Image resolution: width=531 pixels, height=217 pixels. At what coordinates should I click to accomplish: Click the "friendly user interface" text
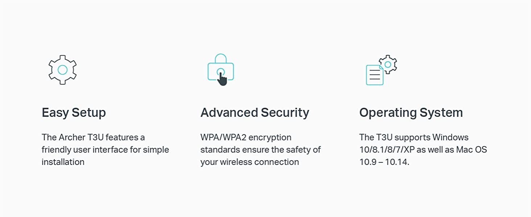[x=81, y=150]
